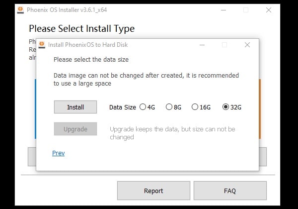This screenshot has height=209, width=298.
Task: Open the FAQ button in main installer
Action: coord(230,191)
